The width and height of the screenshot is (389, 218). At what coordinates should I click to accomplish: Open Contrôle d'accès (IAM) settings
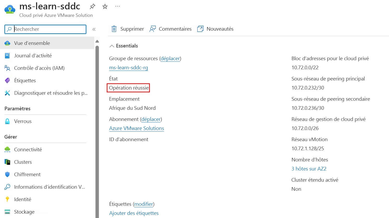(8, 68)
